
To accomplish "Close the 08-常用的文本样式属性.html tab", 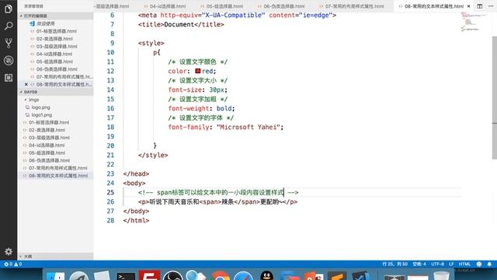I will coord(468,6).
